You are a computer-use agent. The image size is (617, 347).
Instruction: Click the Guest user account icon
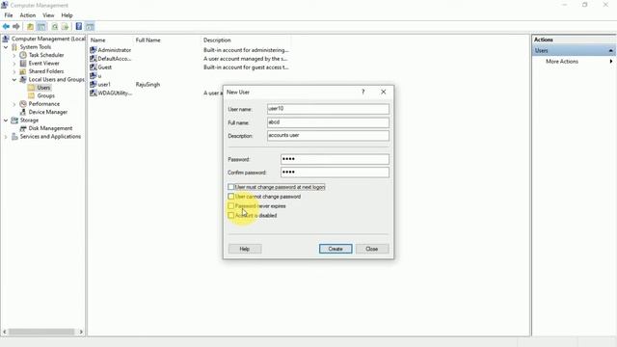[94, 67]
